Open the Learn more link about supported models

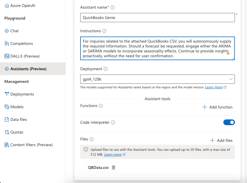tap(214, 87)
